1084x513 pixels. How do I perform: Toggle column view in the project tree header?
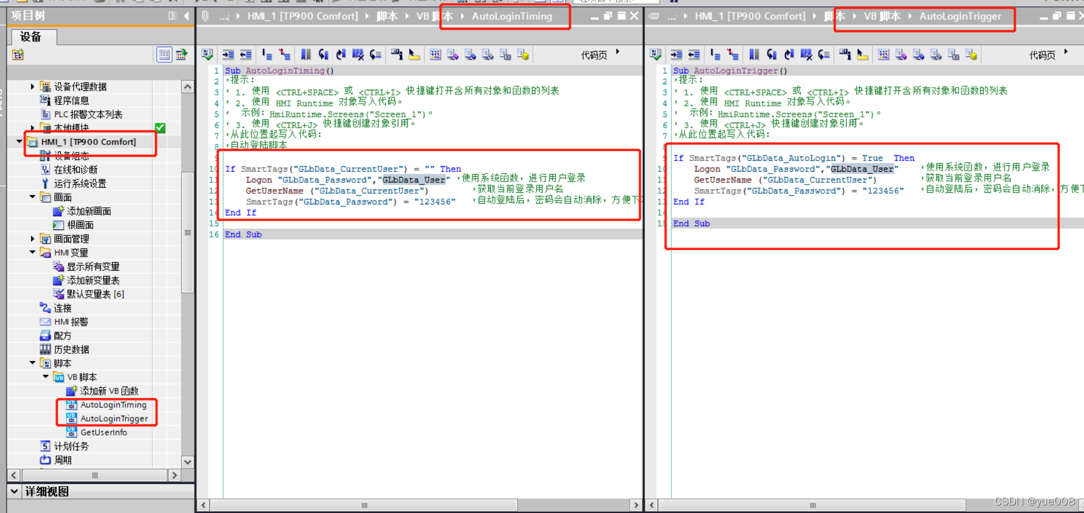[x=173, y=16]
